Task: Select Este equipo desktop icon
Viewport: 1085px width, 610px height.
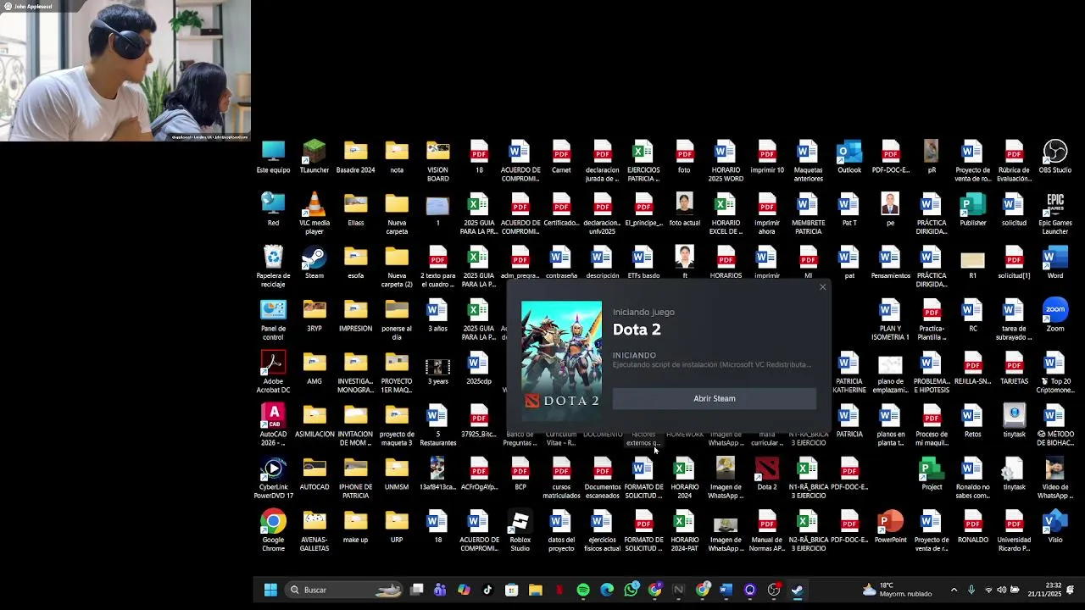Action: point(273,157)
